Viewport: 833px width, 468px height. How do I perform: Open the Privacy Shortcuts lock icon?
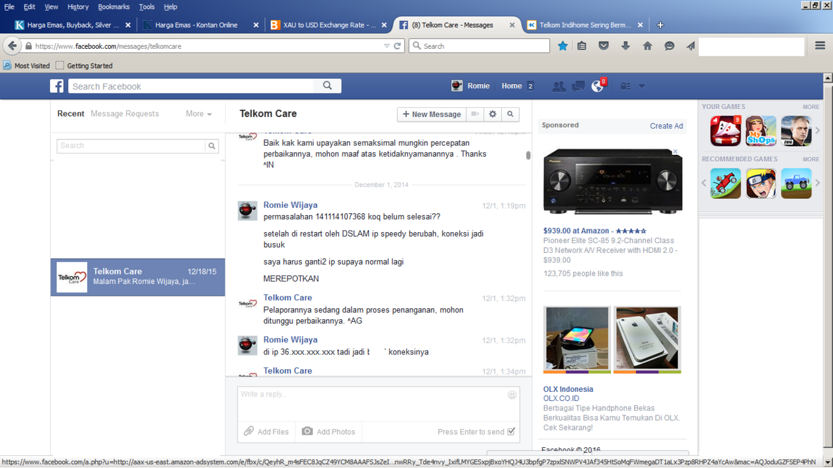pyautogui.click(x=625, y=86)
